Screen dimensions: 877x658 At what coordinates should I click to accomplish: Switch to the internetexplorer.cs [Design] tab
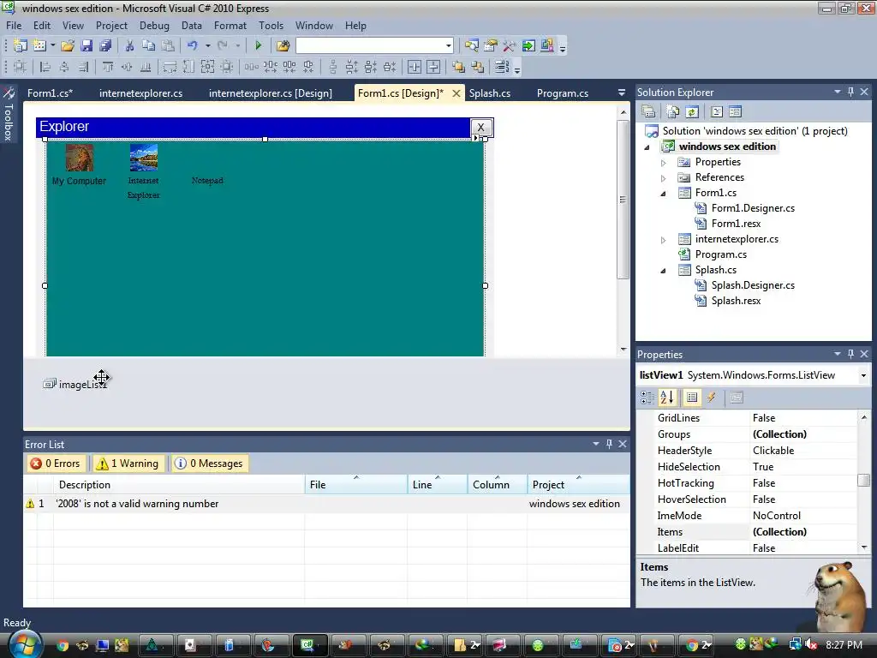(270, 93)
